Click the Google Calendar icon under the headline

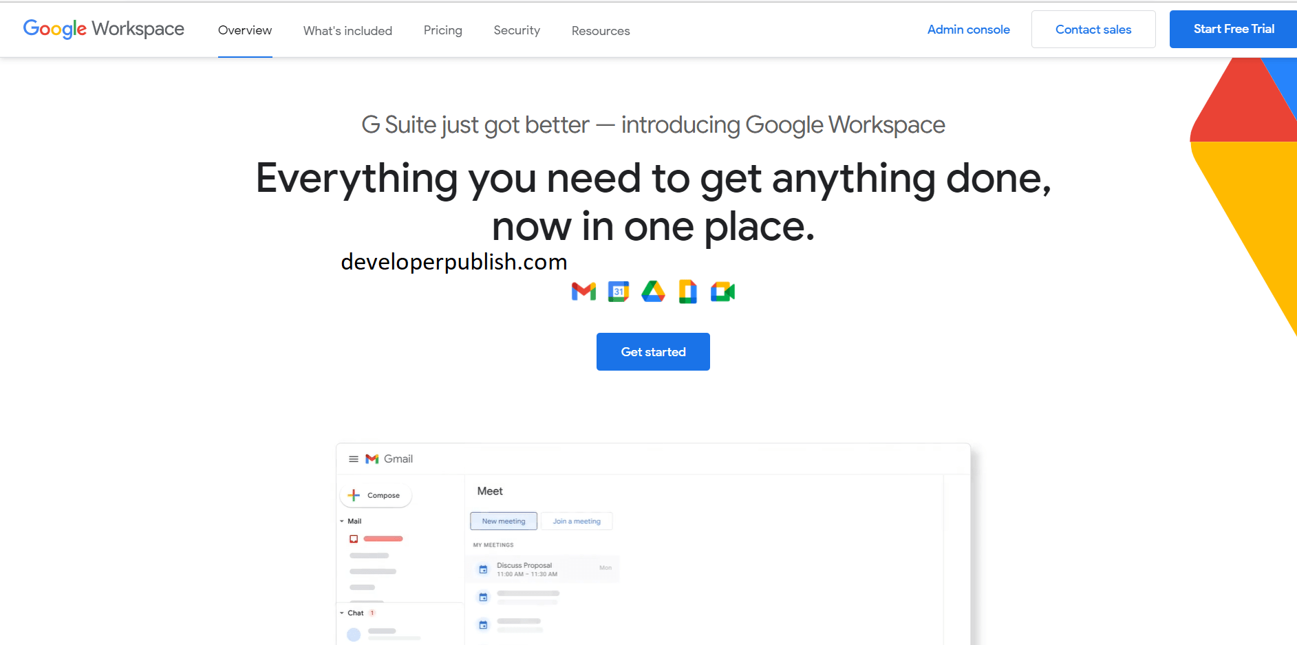pyautogui.click(x=619, y=292)
